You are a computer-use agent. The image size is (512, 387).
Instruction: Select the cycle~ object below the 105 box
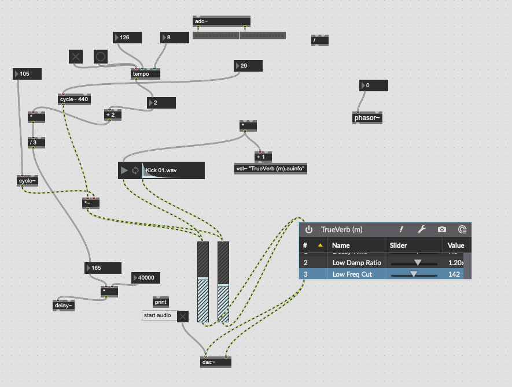click(27, 181)
